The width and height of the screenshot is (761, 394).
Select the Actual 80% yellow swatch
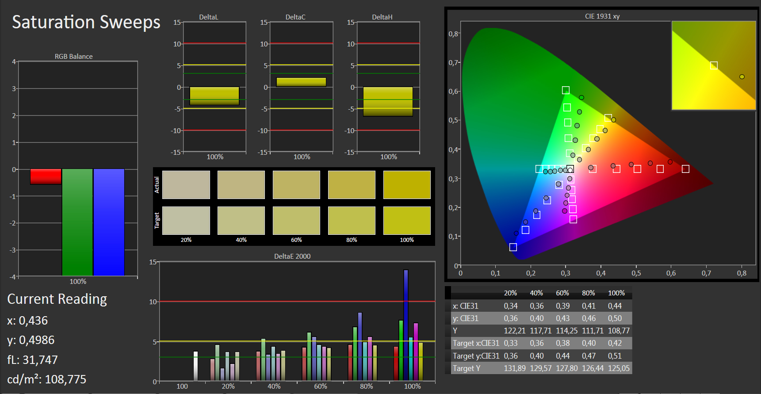(x=352, y=185)
